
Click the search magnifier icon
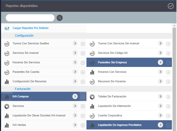[x=60, y=18]
